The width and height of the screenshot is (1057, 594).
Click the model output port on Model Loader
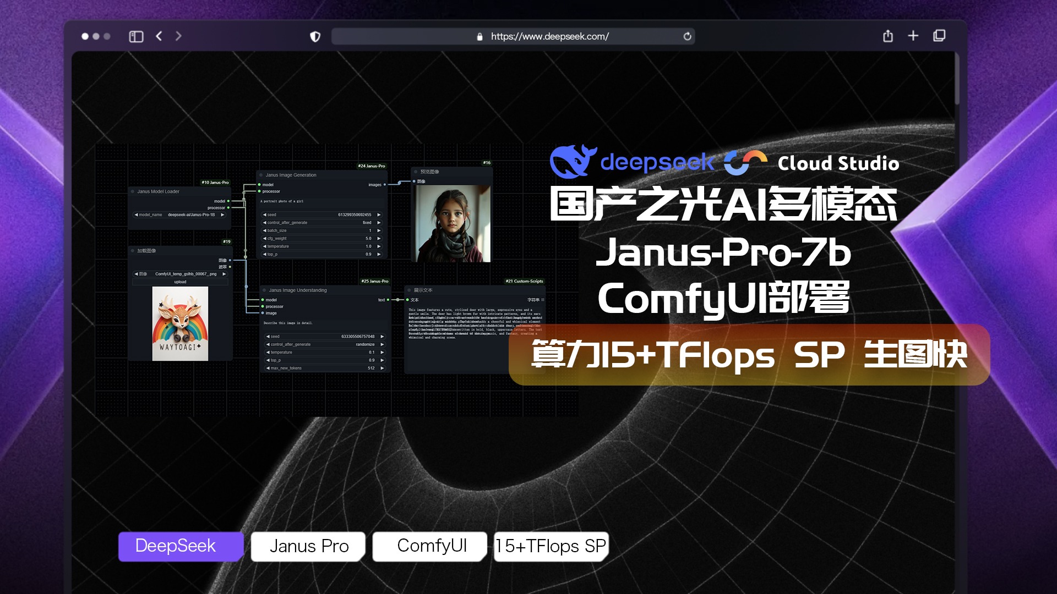coord(228,201)
